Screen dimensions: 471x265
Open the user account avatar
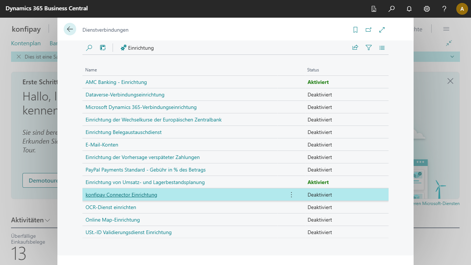click(462, 9)
